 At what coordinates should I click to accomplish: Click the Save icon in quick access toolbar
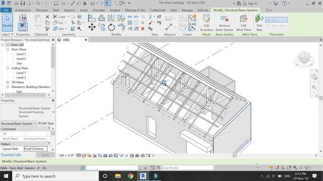(23, 4)
